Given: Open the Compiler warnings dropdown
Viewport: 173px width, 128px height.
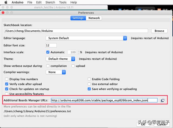Looking at the screenshot, I should pos(56,72).
